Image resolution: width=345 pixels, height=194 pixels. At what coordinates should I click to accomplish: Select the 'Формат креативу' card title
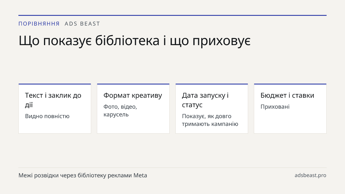tap(133, 95)
